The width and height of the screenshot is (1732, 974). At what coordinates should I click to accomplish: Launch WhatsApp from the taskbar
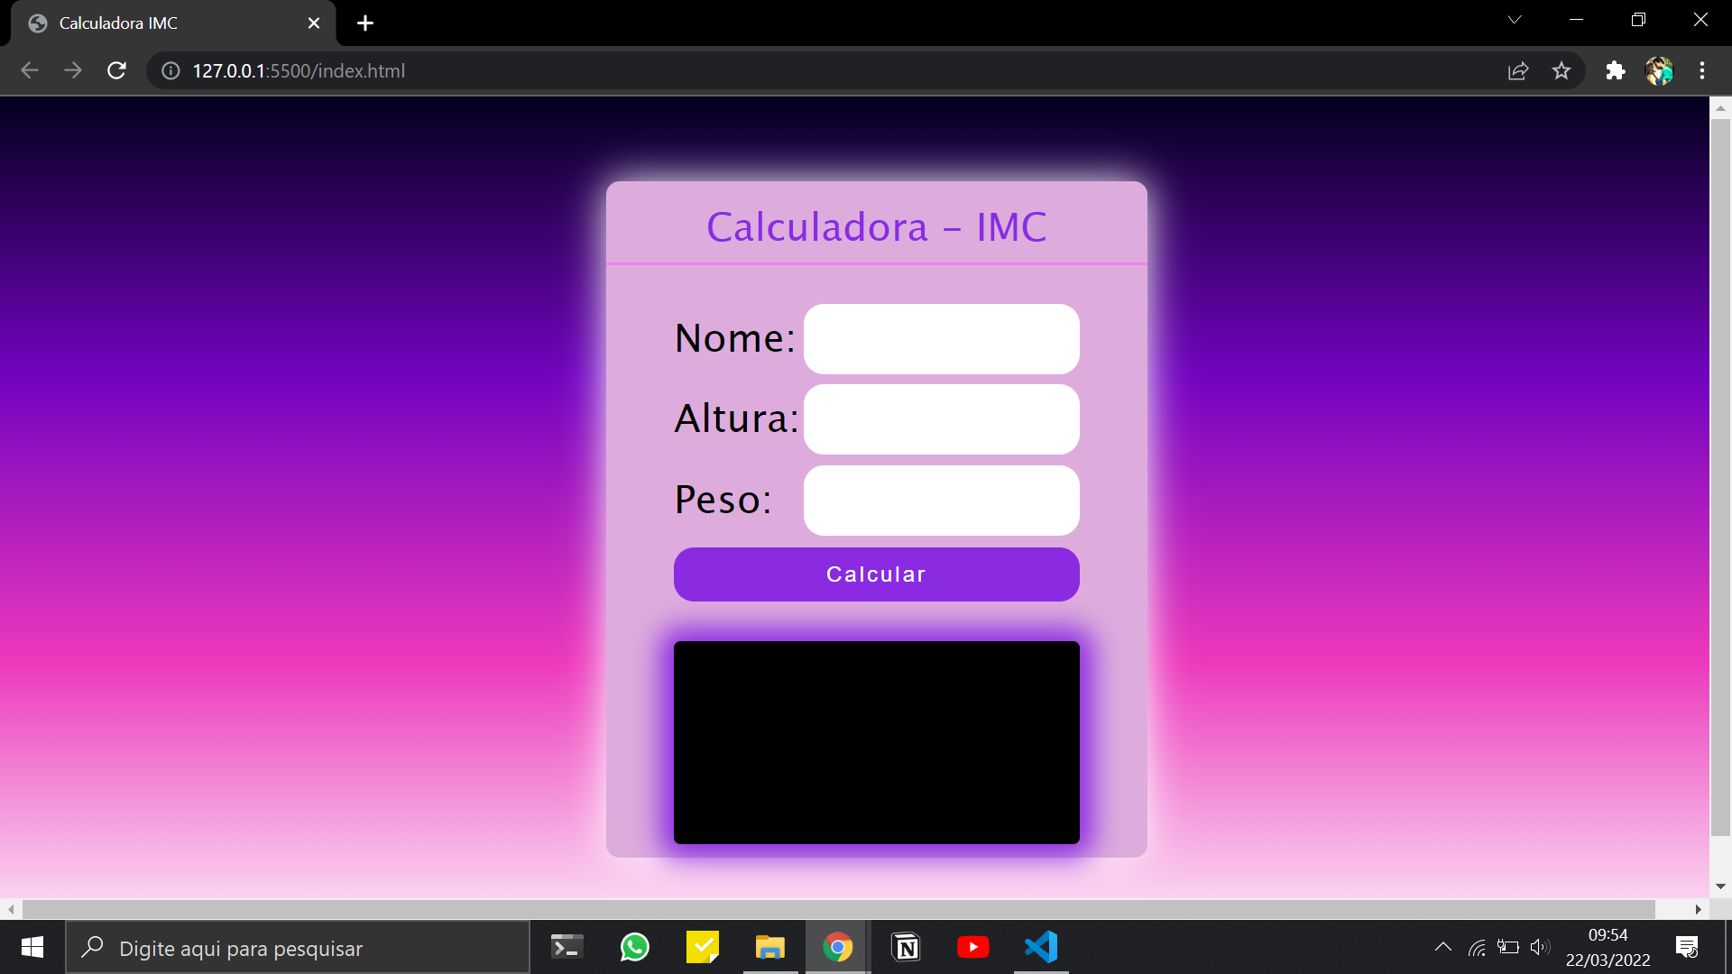click(x=635, y=947)
